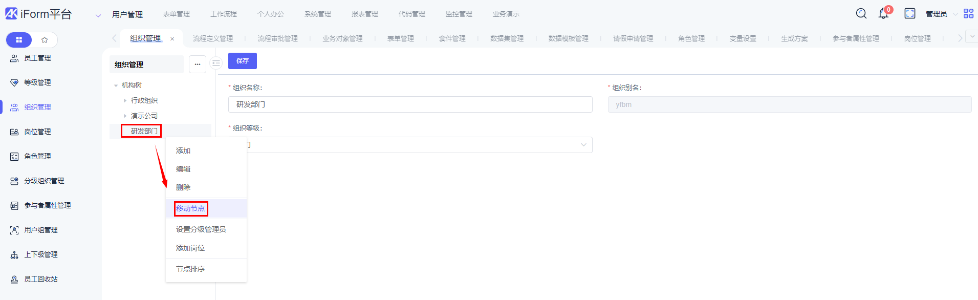The height and width of the screenshot is (300, 978).
Task: Expand the 演示公司 tree node
Action: pos(125,116)
